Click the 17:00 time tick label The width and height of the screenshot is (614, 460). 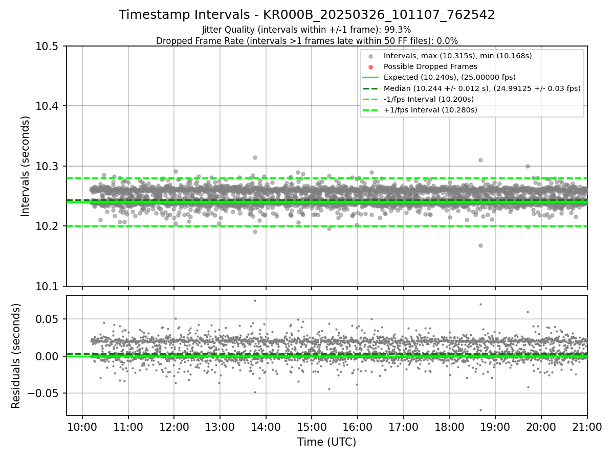404,426
